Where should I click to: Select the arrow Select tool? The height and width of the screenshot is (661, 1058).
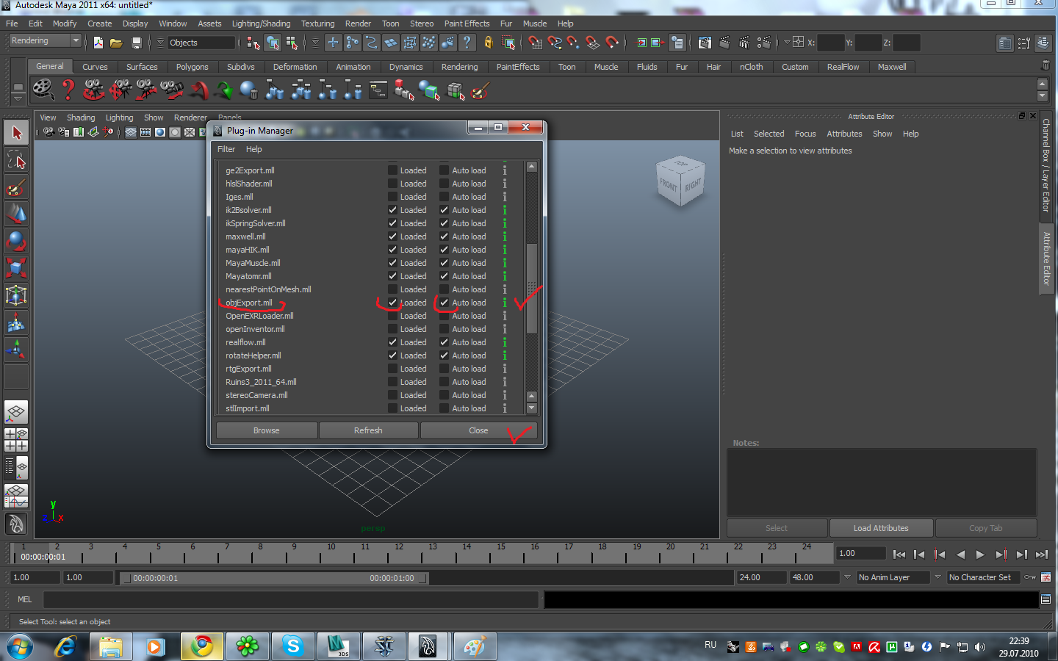pos(16,133)
